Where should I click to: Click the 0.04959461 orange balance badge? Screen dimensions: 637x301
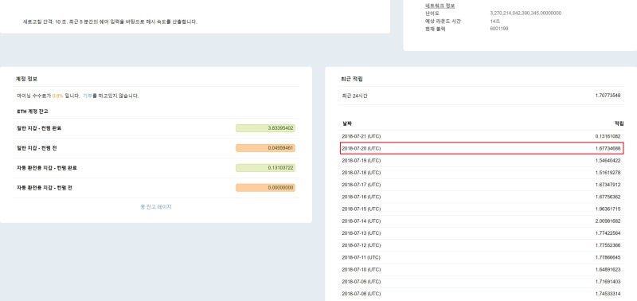pos(265,148)
